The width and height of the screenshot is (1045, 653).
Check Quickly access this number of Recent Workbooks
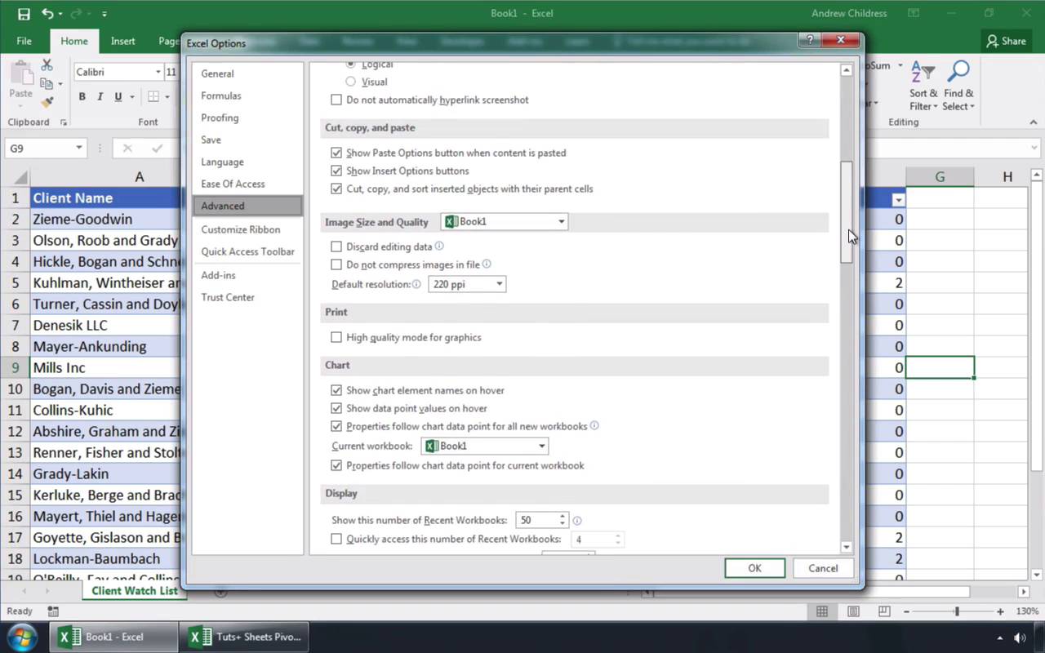[x=336, y=539]
